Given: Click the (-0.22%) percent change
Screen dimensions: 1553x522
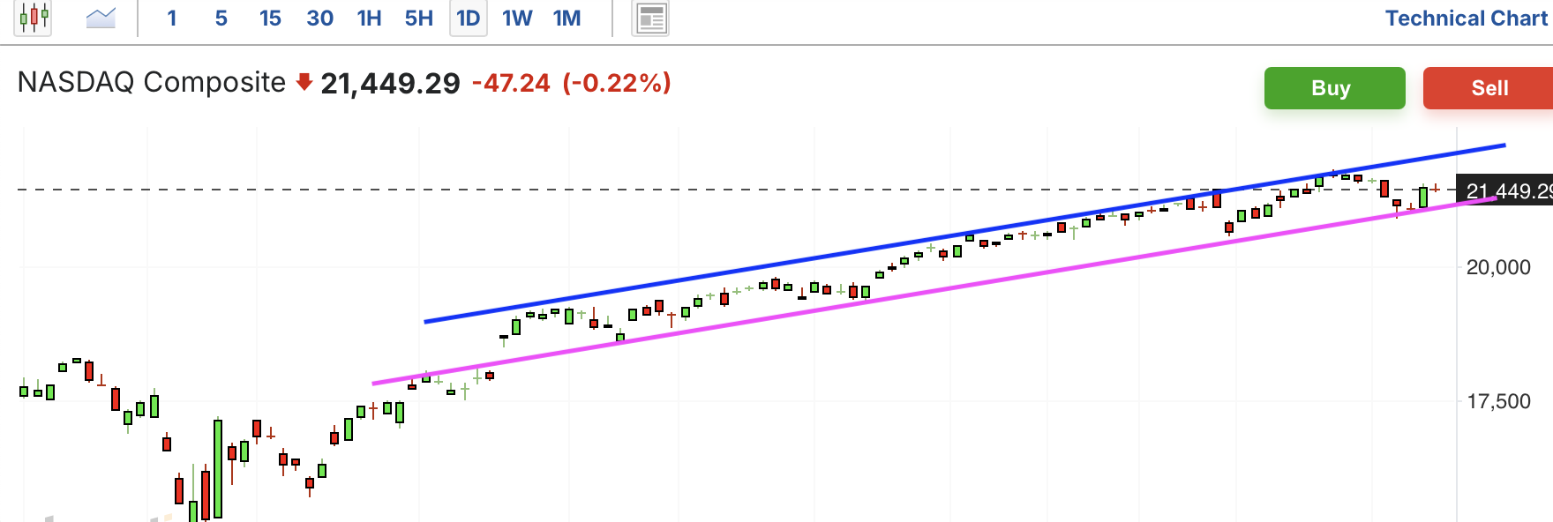Looking at the screenshot, I should coord(617,83).
